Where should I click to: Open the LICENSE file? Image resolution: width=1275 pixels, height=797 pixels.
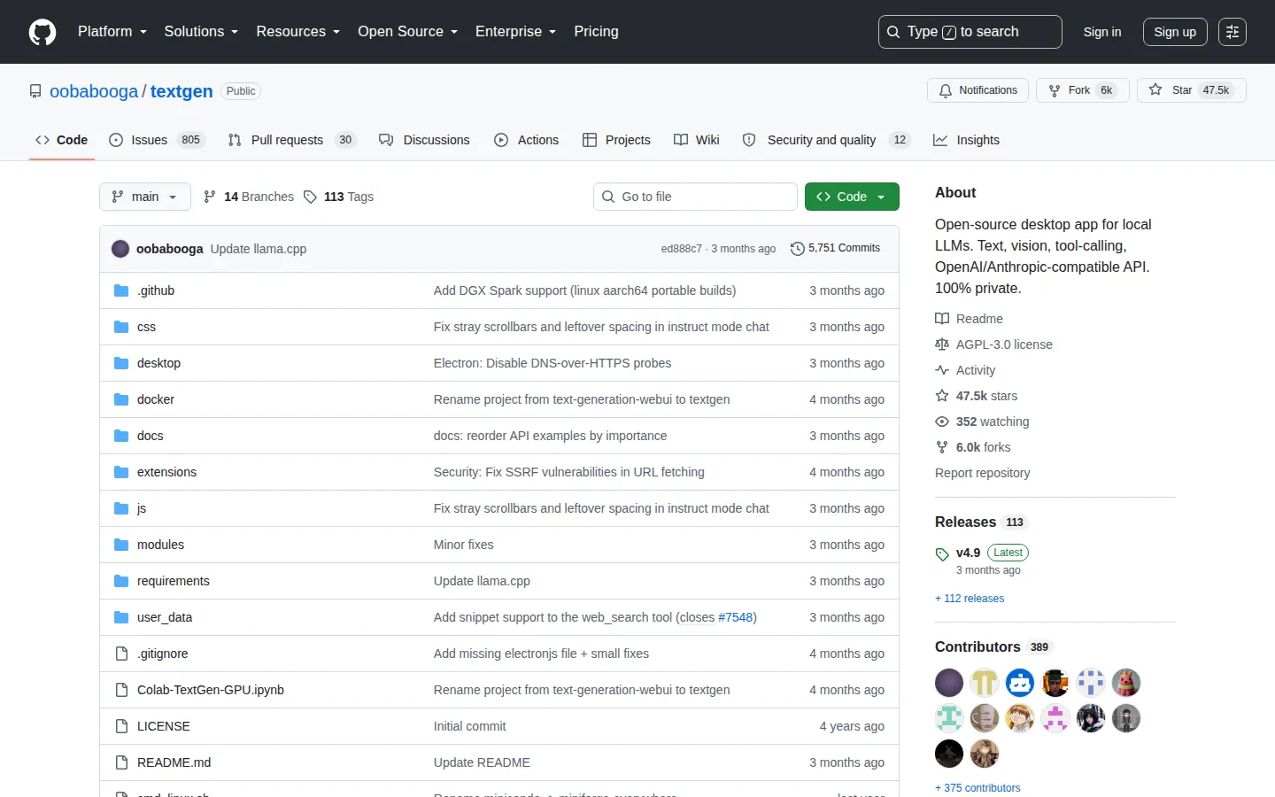click(x=164, y=726)
